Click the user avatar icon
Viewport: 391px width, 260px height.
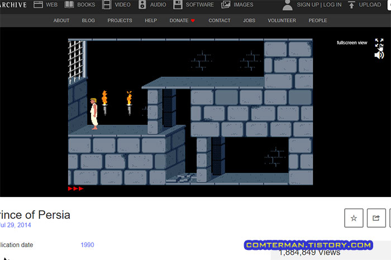288,5
